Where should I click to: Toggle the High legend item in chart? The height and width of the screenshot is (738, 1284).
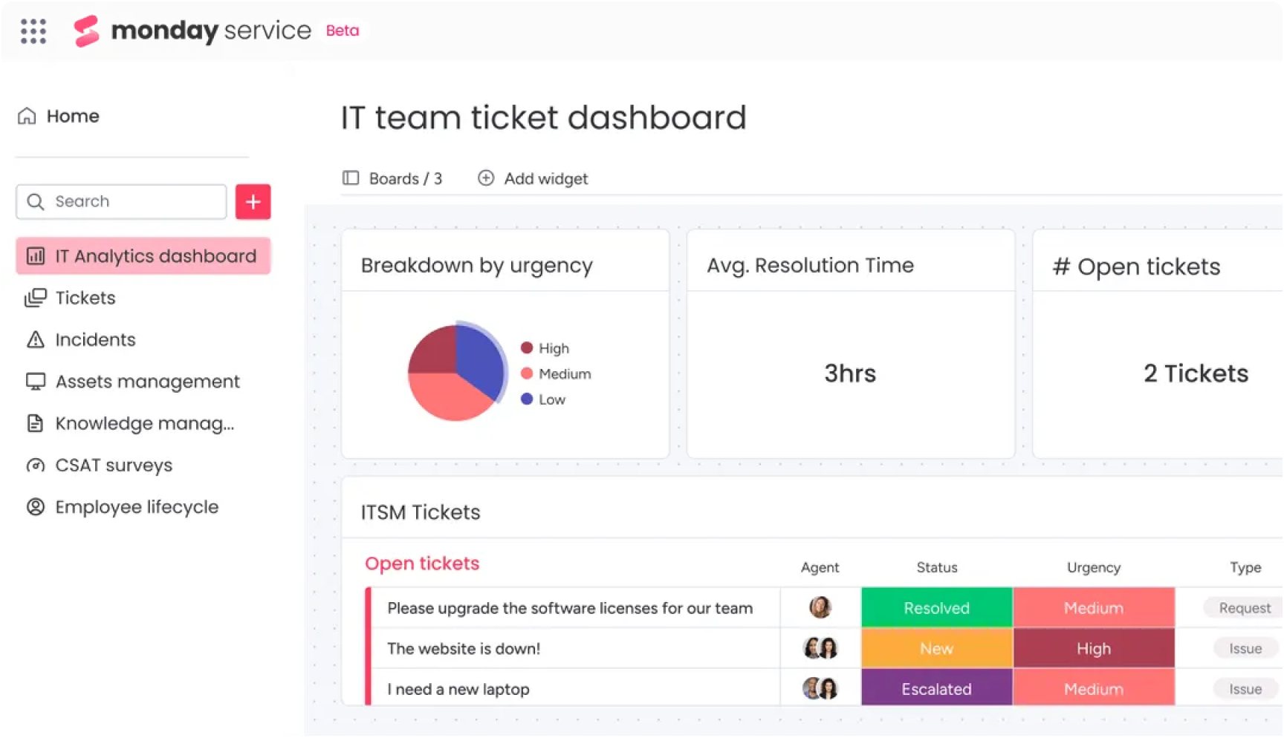tap(545, 348)
